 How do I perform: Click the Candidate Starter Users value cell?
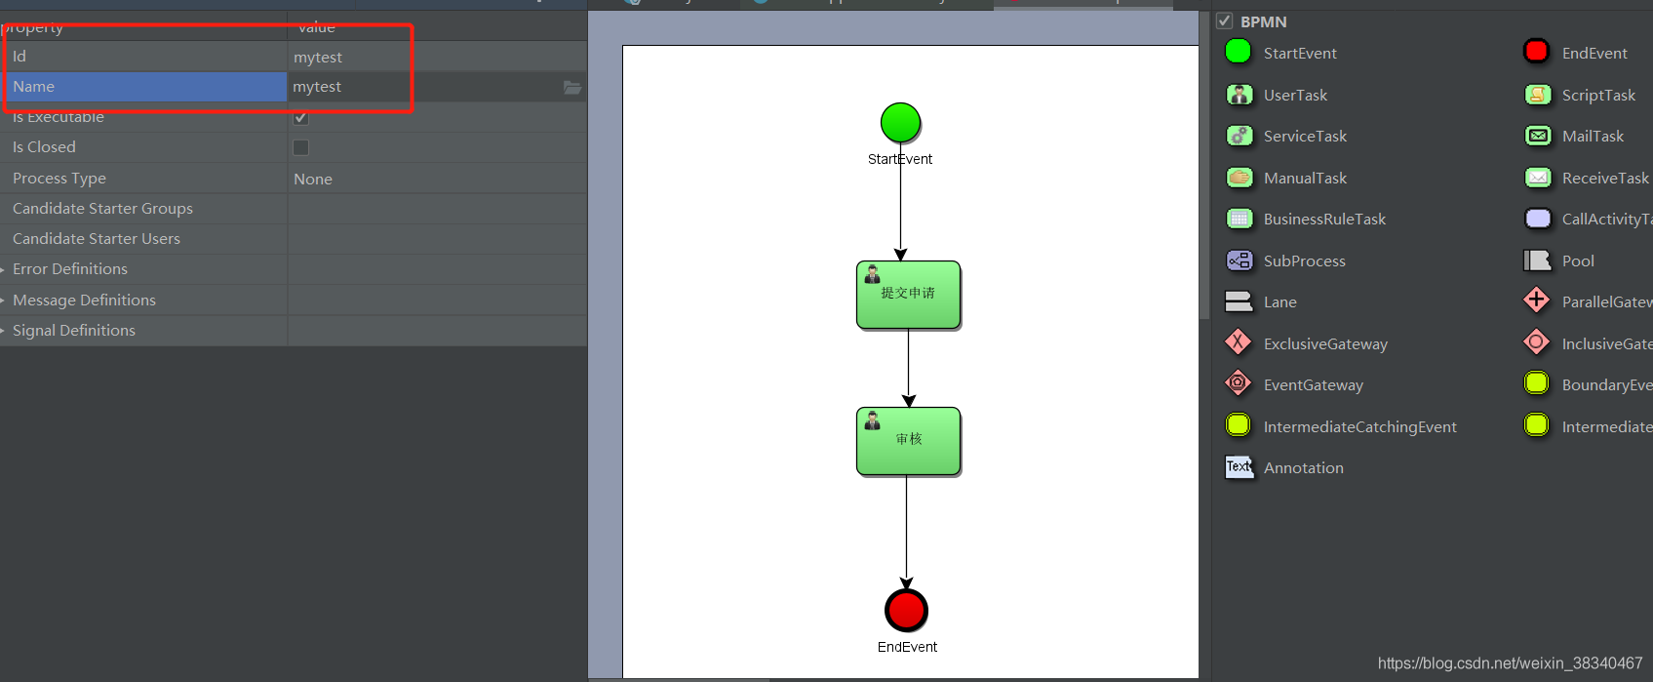437,239
